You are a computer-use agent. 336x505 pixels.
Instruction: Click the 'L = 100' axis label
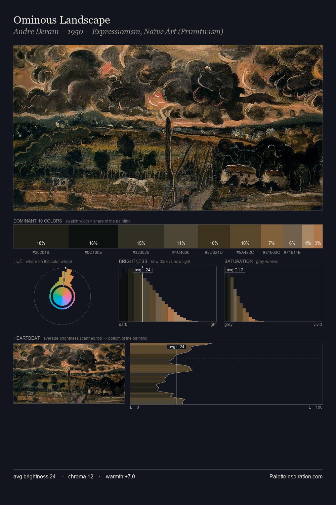[x=316, y=407]
